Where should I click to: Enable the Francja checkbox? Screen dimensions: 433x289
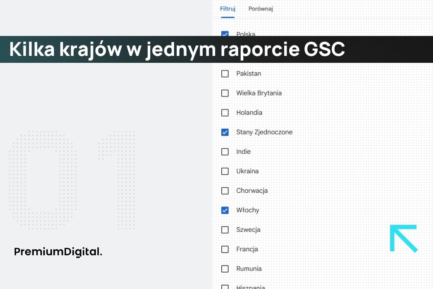tap(225, 250)
